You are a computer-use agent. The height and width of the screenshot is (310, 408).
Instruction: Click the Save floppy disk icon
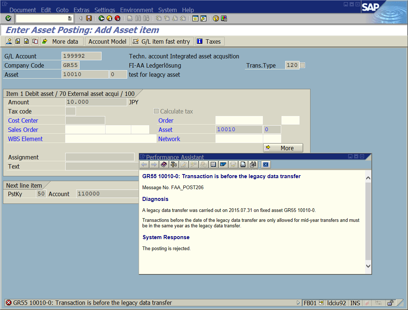89,18
